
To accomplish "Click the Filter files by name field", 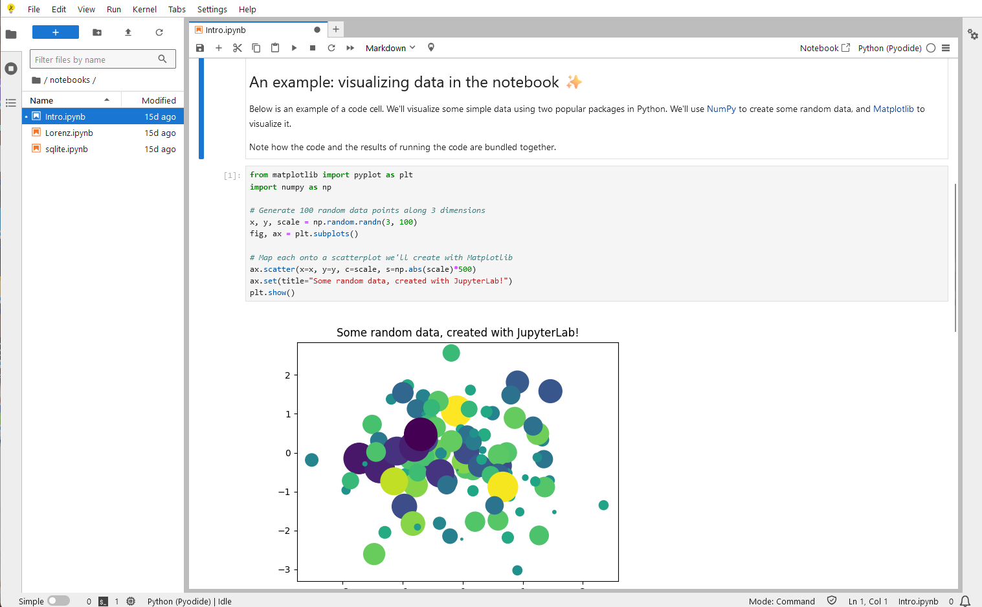I will tap(96, 59).
